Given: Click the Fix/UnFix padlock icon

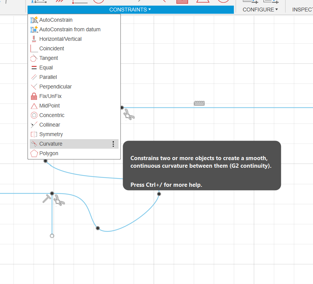Looking at the screenshot, I should [x=34, y=96].
